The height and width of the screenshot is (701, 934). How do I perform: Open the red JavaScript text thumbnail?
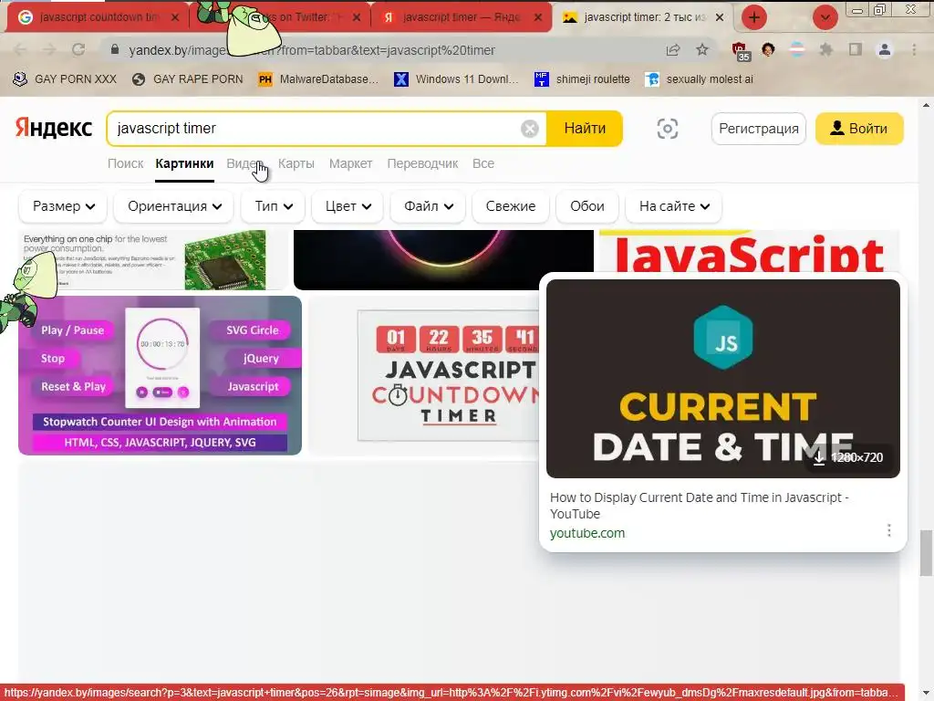[749, 252]
